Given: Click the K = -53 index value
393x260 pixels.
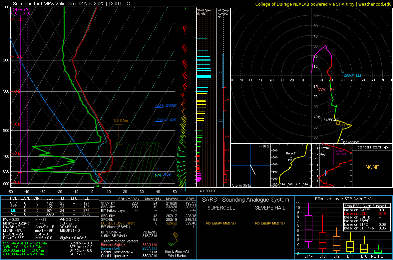Looking at the screenshot, I should (41, 219).
